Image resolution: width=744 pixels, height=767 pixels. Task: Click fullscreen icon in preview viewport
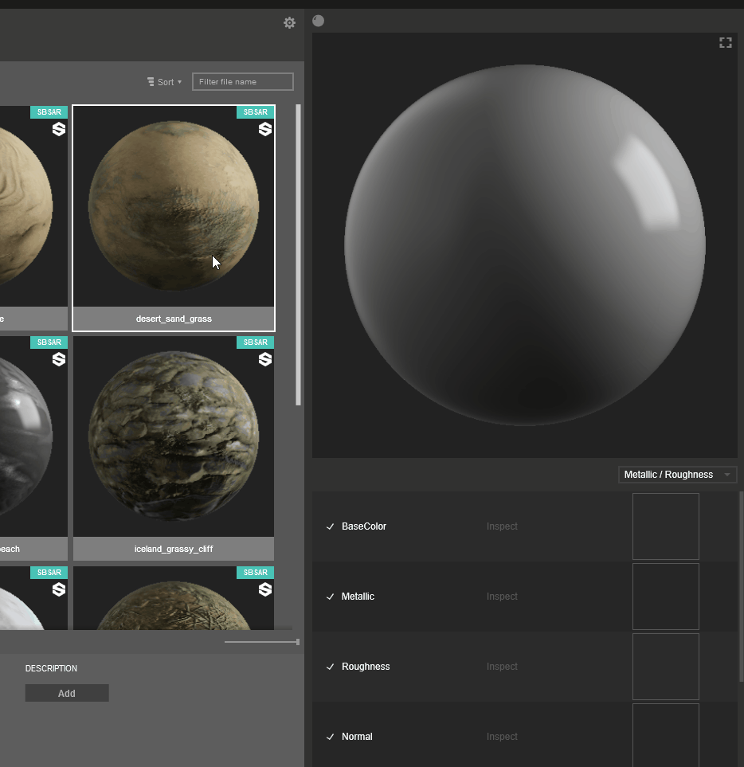tap(725, 43)
